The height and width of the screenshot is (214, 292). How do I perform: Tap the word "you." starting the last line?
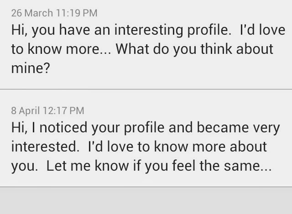24,166
